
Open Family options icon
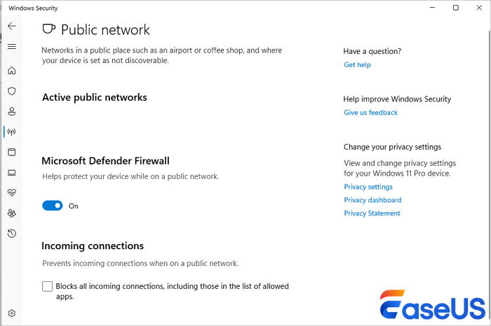click(11, 213)
